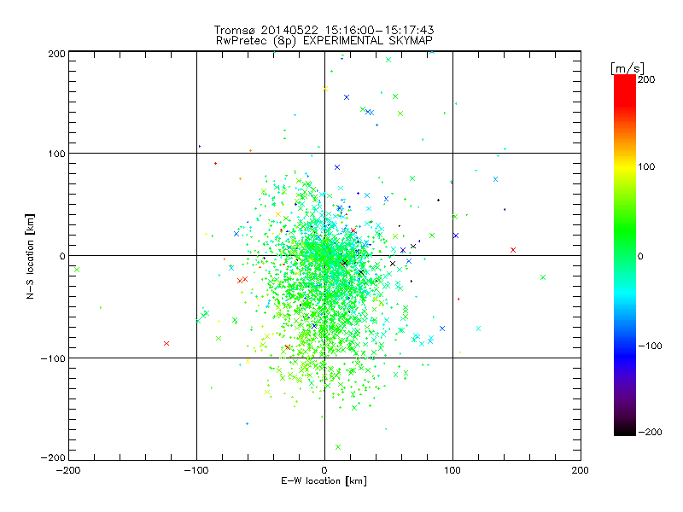Click the "0" tick label on N-S axis
The width and height of the screenshot is (683, 512).
pos(62,257)
